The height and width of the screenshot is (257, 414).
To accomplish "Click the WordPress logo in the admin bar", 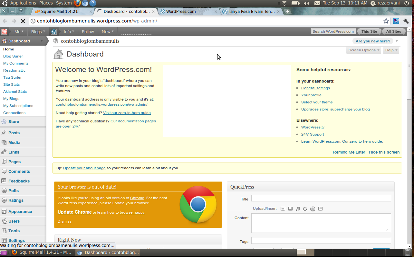I will 54,31.
